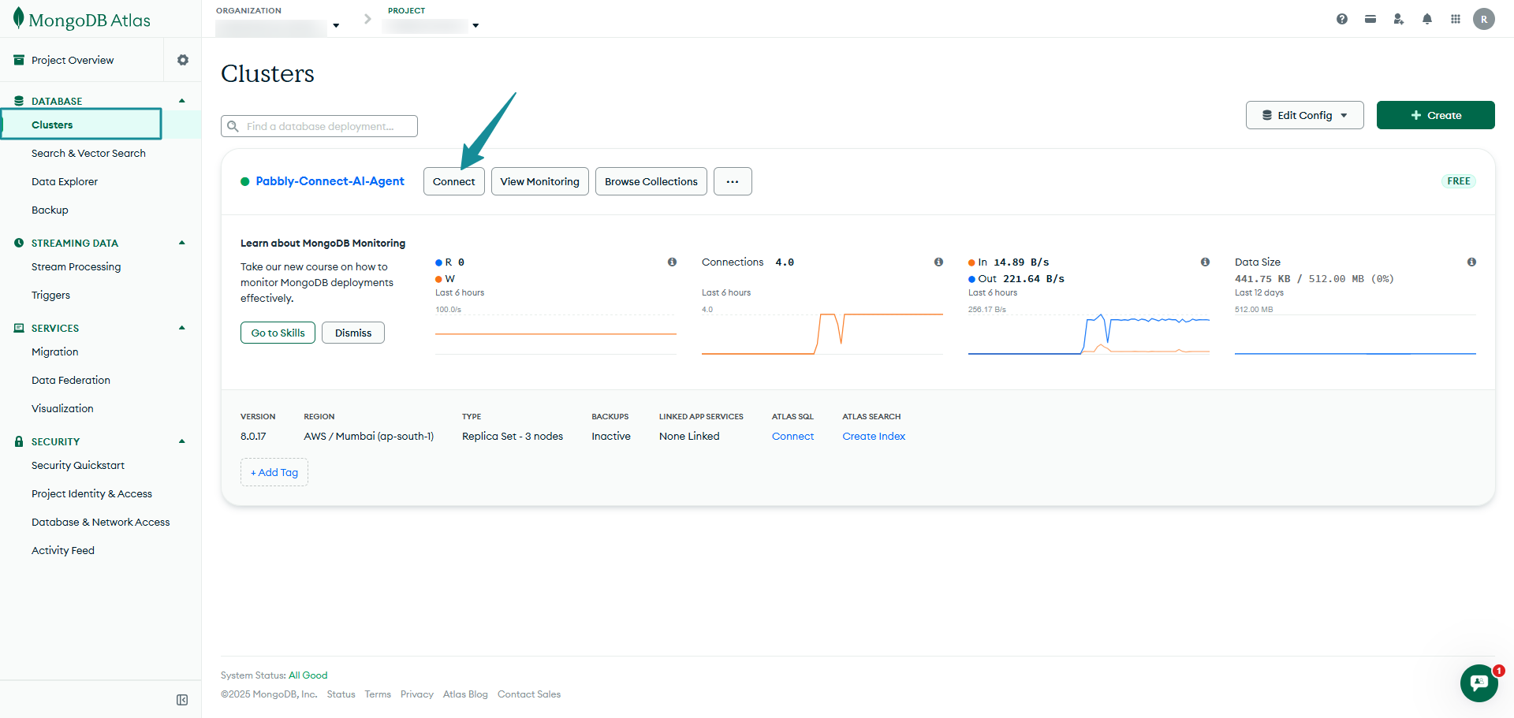Open Database & Network Access page
1514x718 pixels.
(x=100, y=523)
